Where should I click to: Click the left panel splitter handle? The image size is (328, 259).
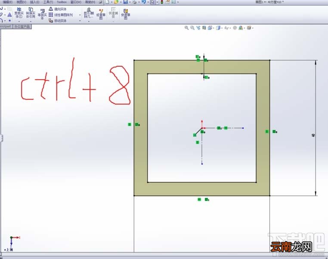click(x=2, y=138)
